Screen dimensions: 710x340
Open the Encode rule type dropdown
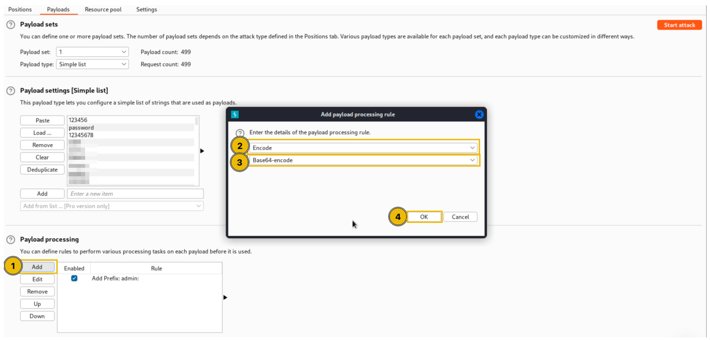[x=363, y=148]
